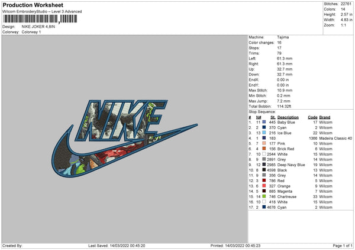Image resolution: width=355 pixels, height=250 pixels.
Task: Click the Cyan swatch with 370 stitches
Action: pyautogui.click(x=264, y=127)
